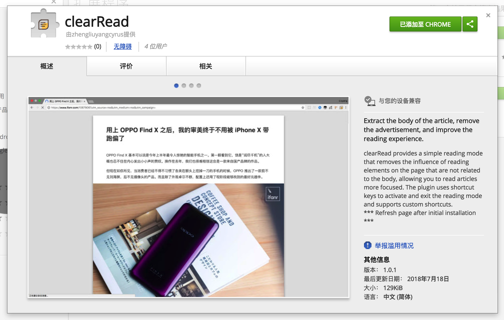Open the 相关 related tab
504x320 pixels.
click(205, 66)
